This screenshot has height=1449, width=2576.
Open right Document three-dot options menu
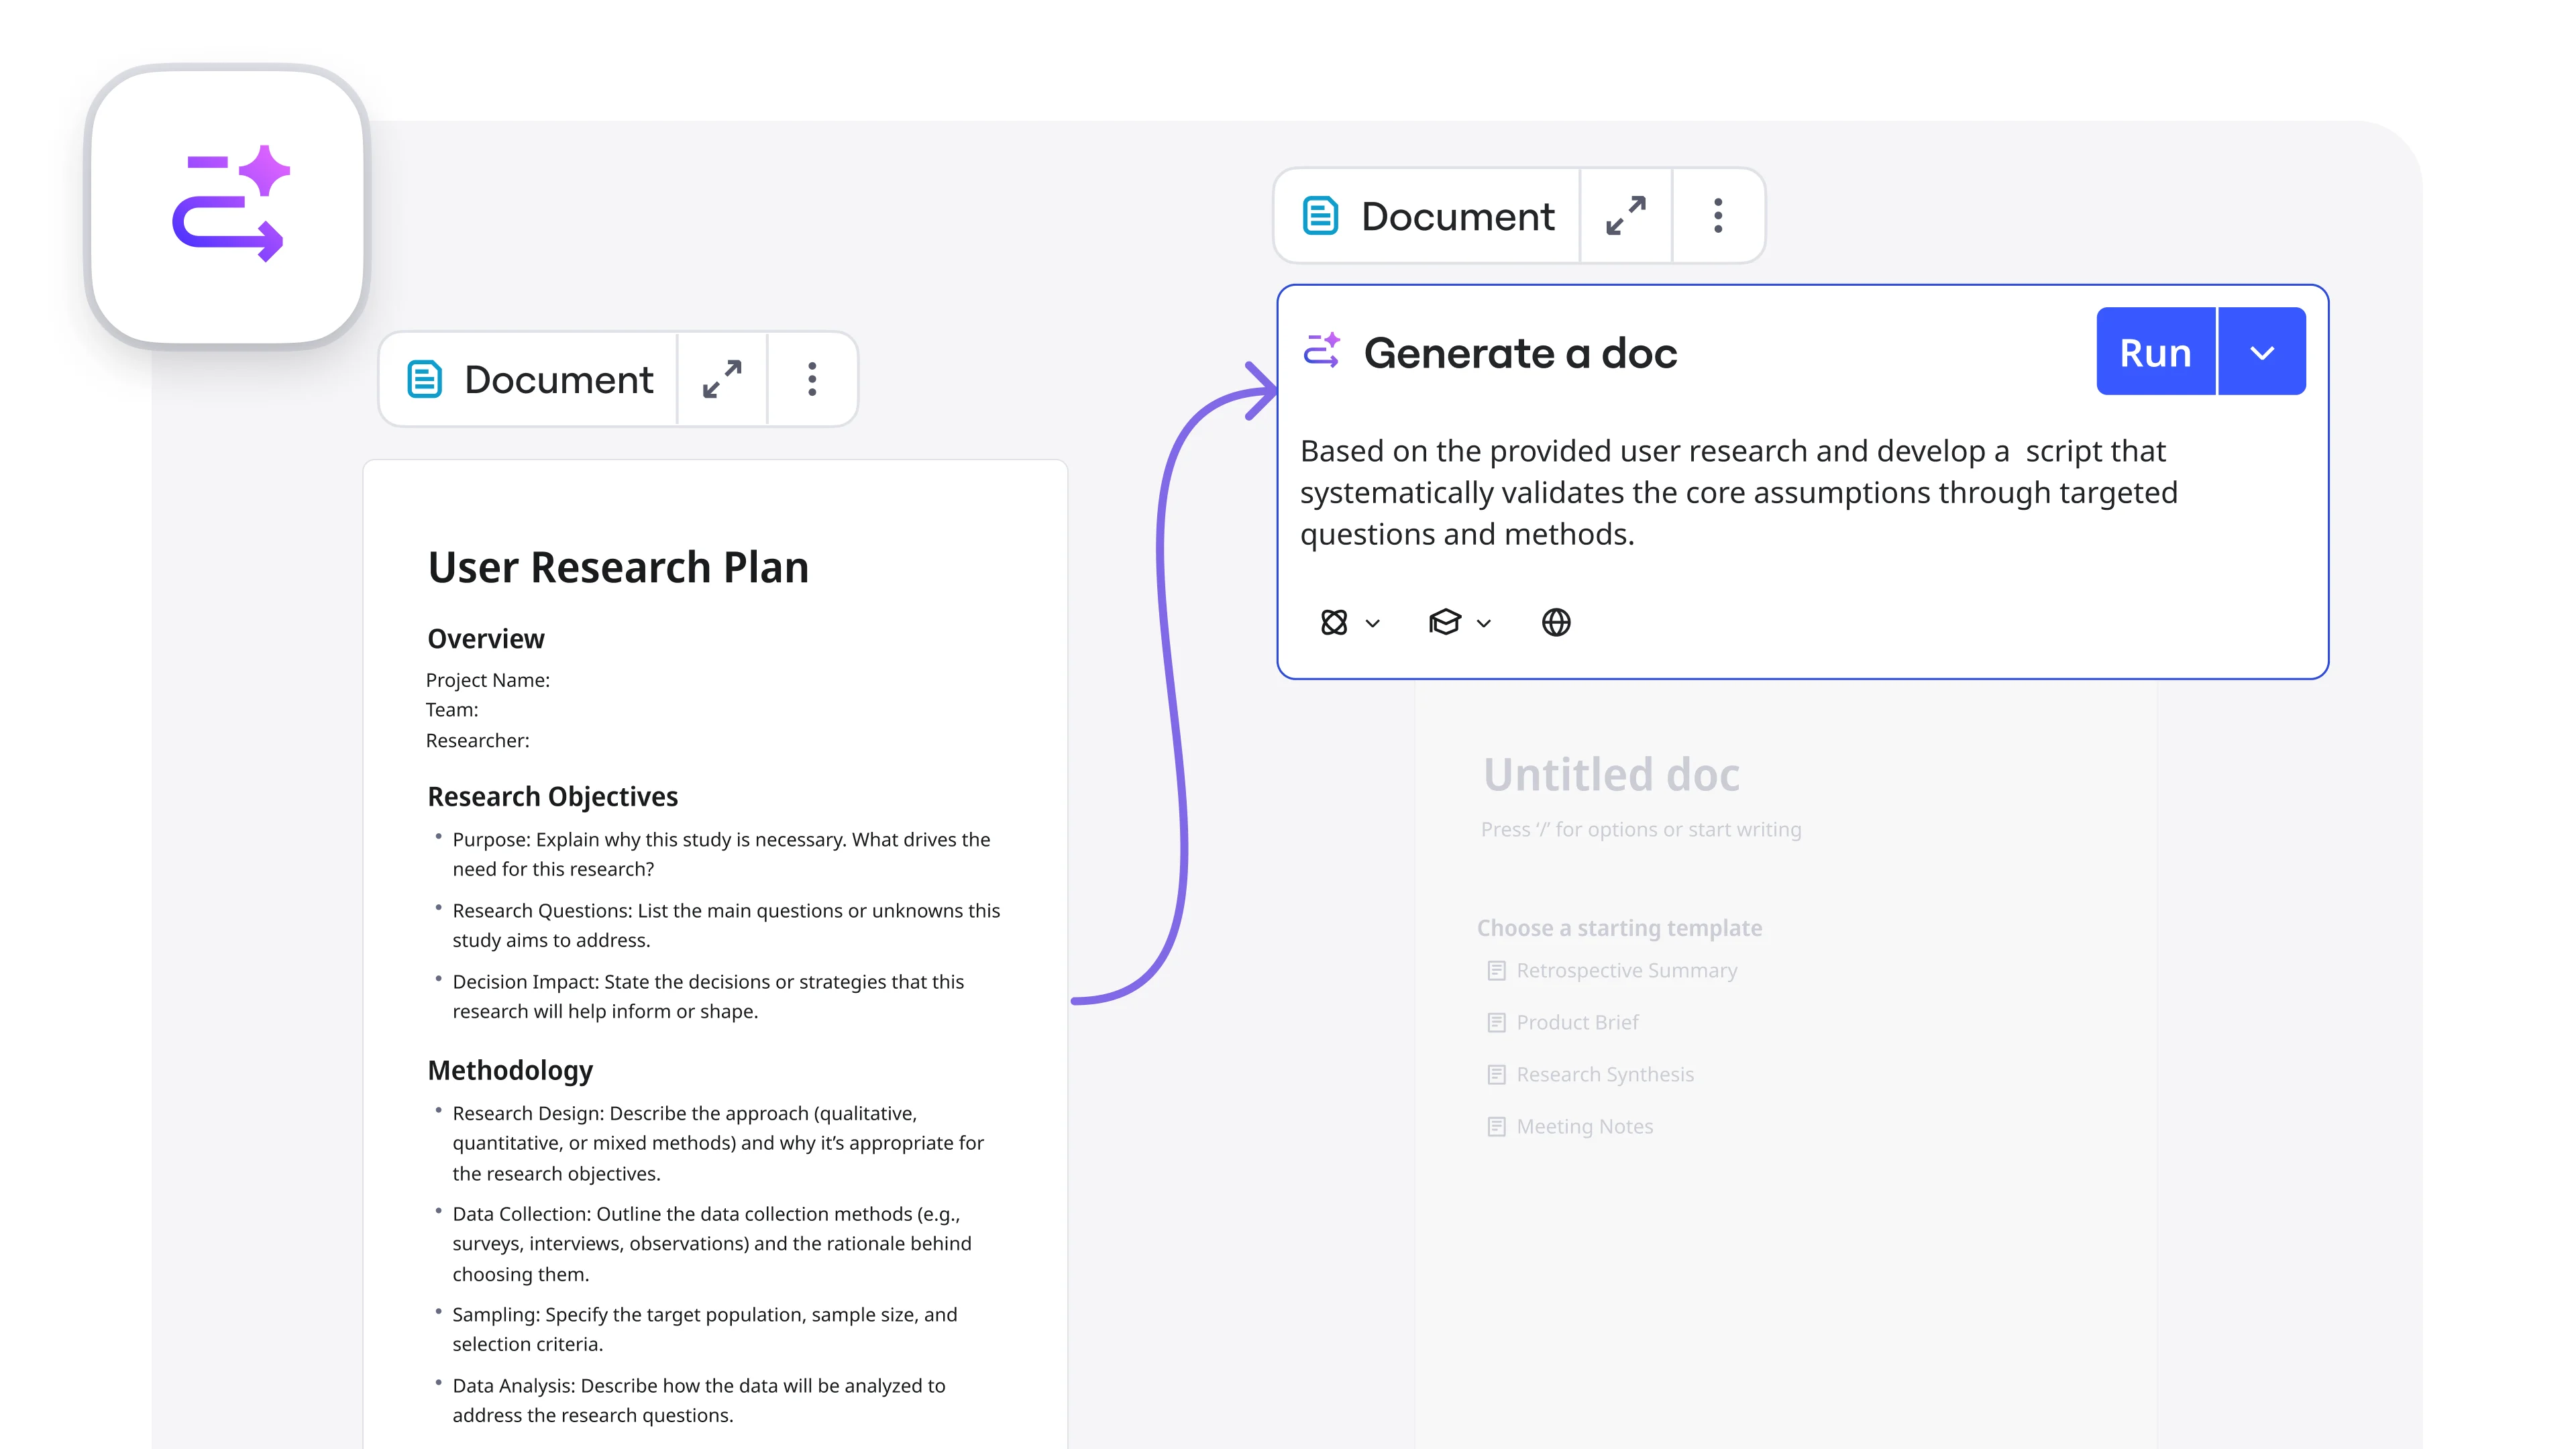tap(1717, 216)
